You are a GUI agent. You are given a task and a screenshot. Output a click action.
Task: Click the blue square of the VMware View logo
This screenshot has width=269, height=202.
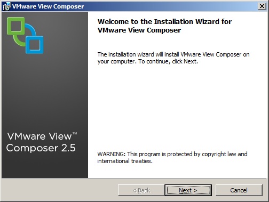35,45
